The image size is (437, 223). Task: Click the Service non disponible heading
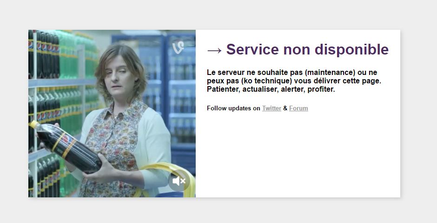[x=298, y=49]
